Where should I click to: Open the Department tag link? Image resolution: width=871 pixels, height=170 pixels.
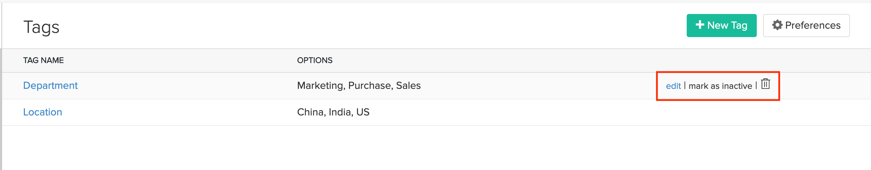point(50,86)
